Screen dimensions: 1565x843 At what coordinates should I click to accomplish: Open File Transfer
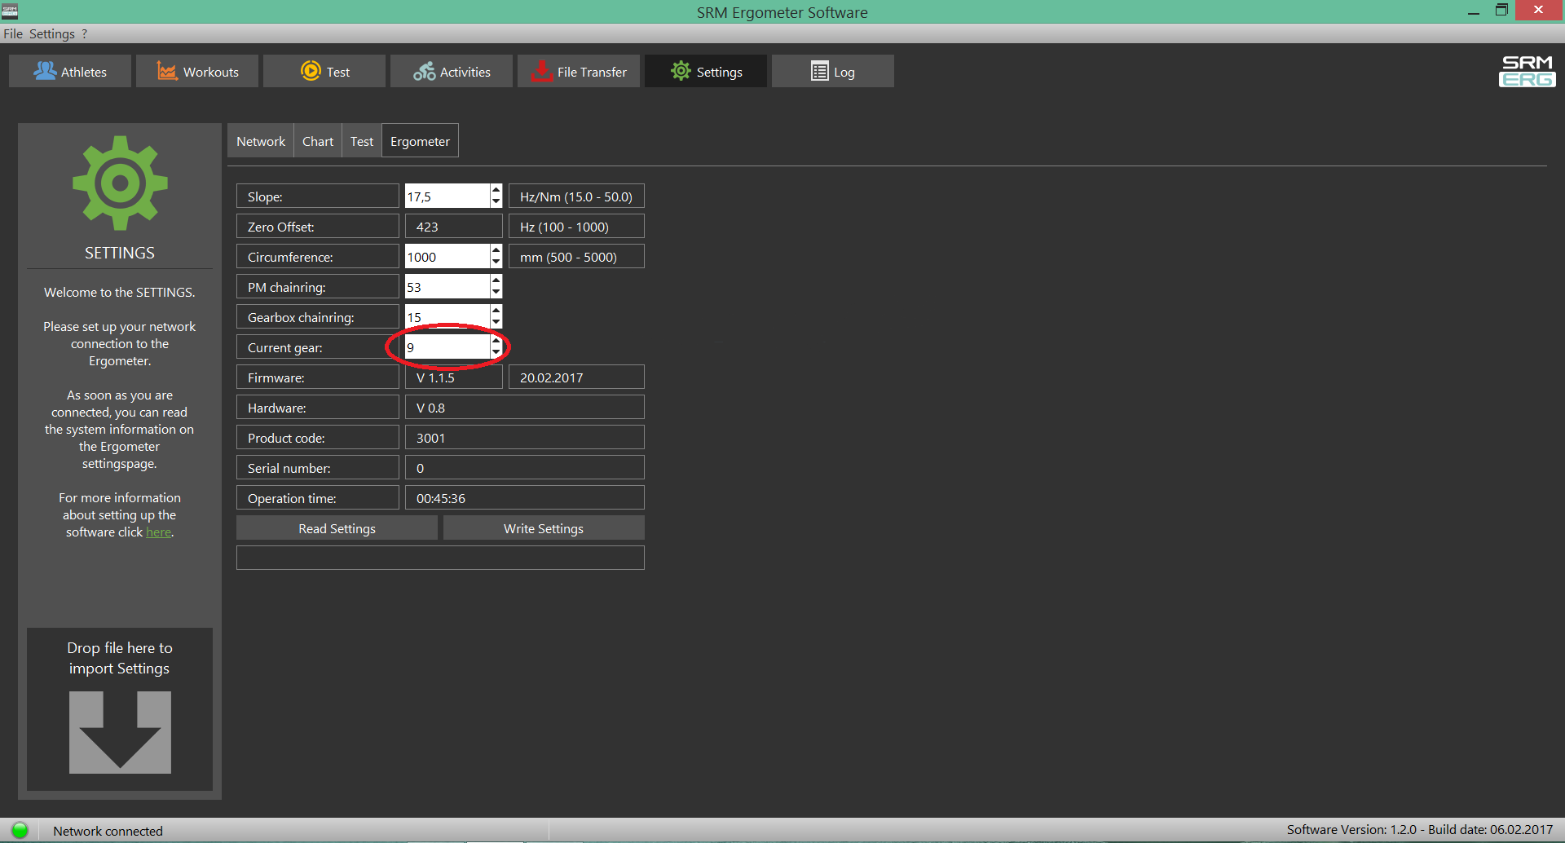pos(579,72)
